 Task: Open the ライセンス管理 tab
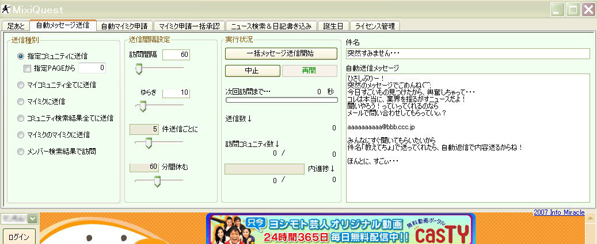(375, 26)
